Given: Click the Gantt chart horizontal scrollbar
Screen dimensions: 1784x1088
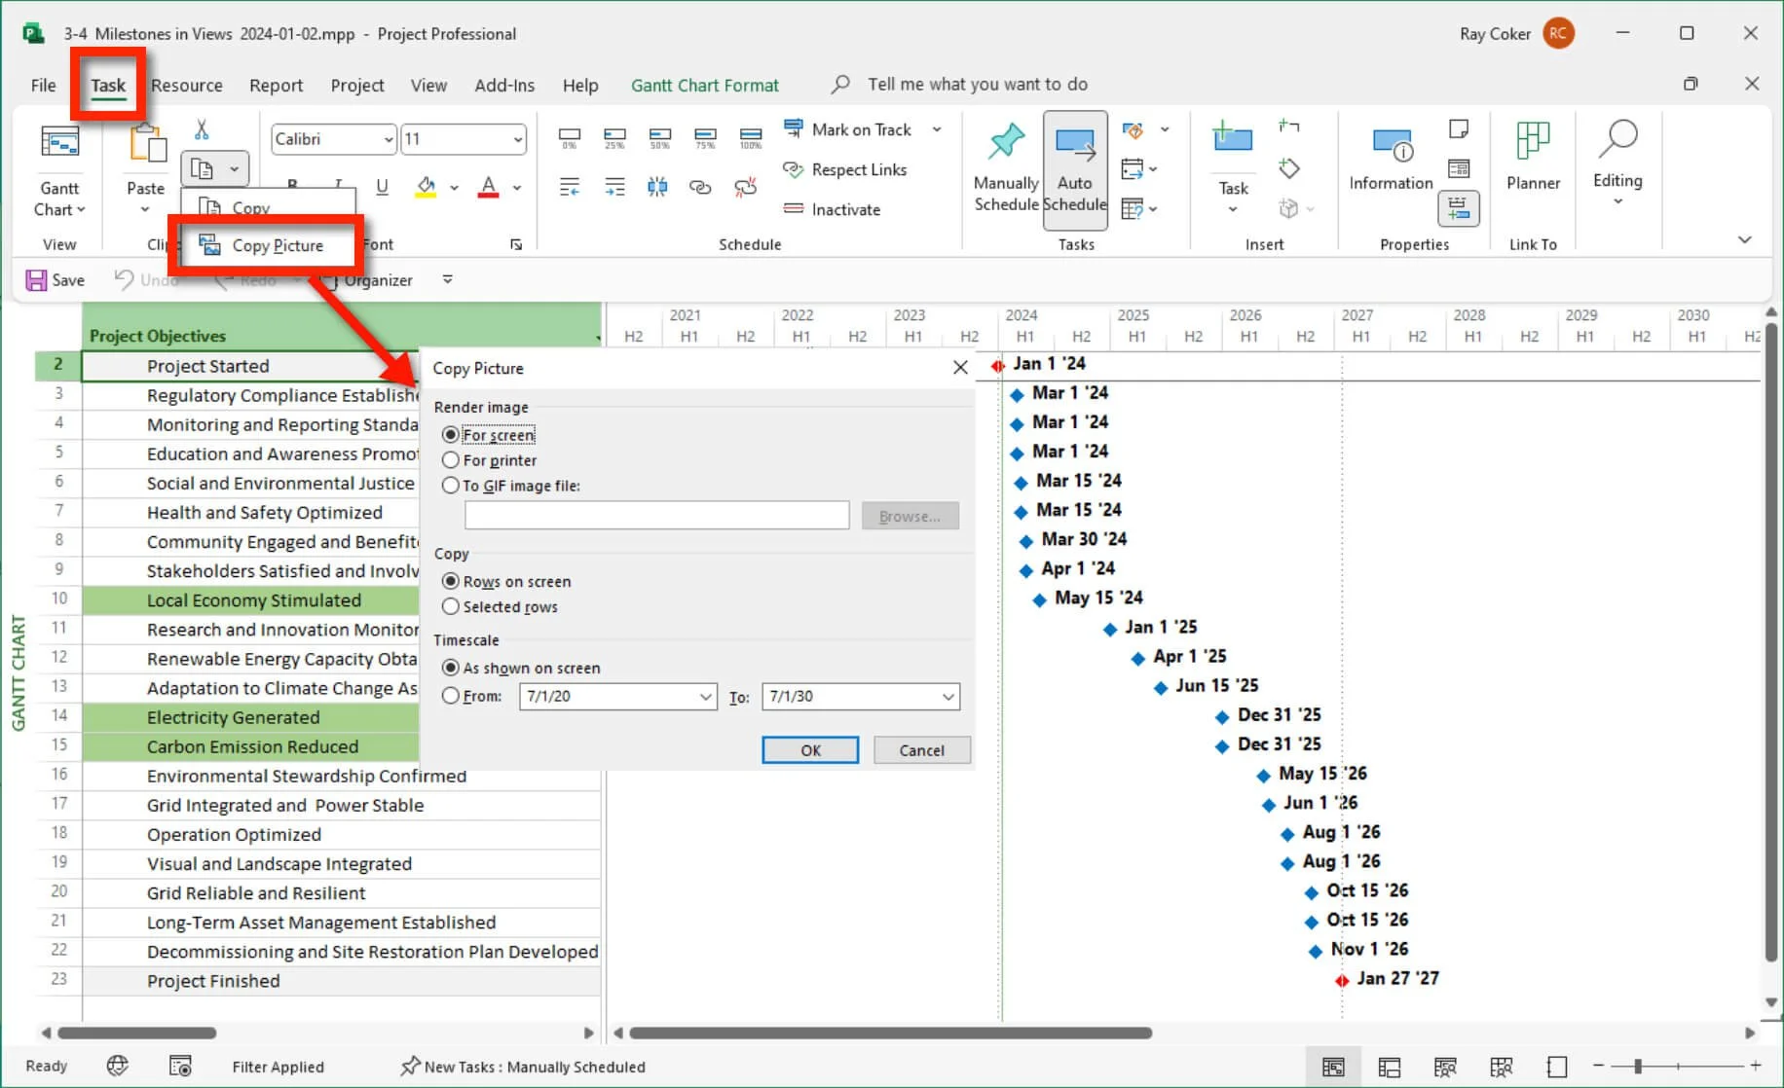Looking at the screenshot, I should (890, 1033).
